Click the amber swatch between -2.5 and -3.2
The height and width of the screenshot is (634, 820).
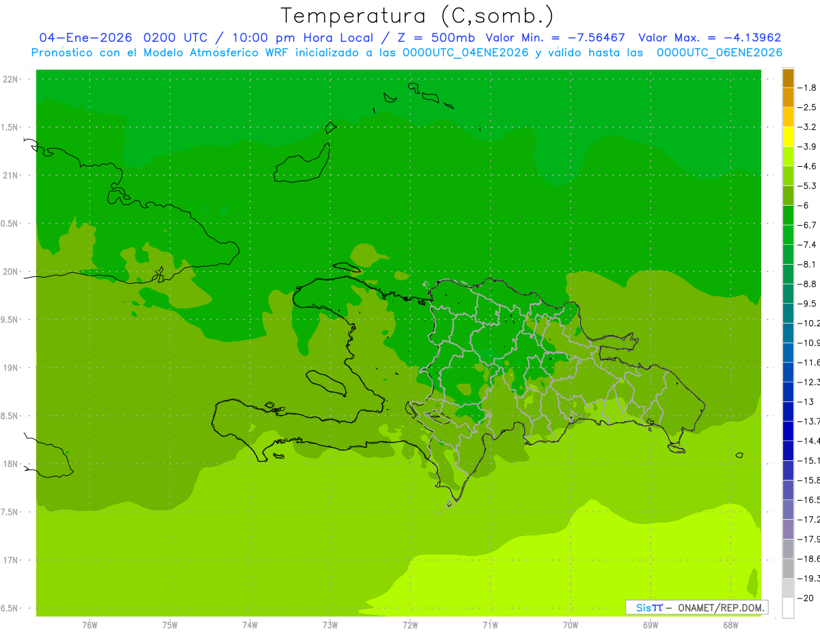788,117
